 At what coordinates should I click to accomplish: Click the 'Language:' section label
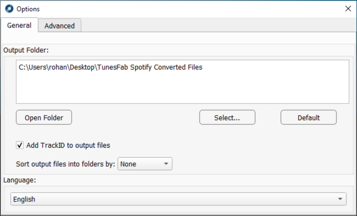pyautogui.click(x=19, y=181)
